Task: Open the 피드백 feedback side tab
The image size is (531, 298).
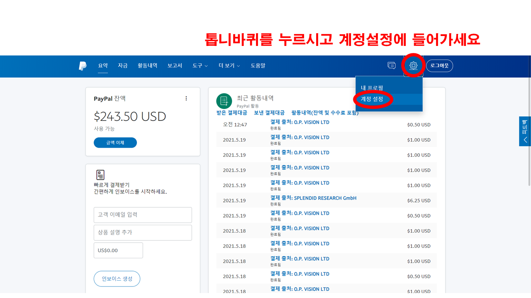Action: 525,131
